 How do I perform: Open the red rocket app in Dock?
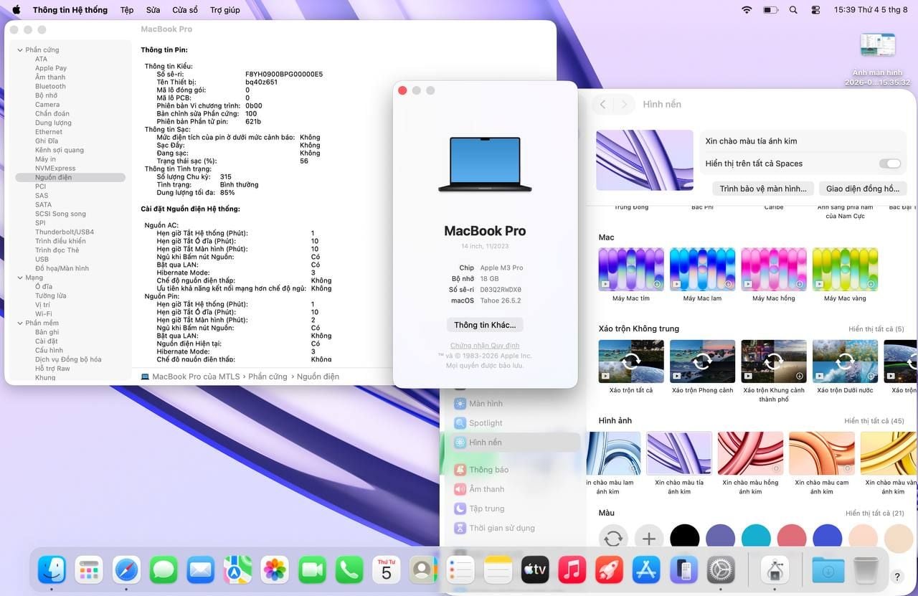(609, 570)
